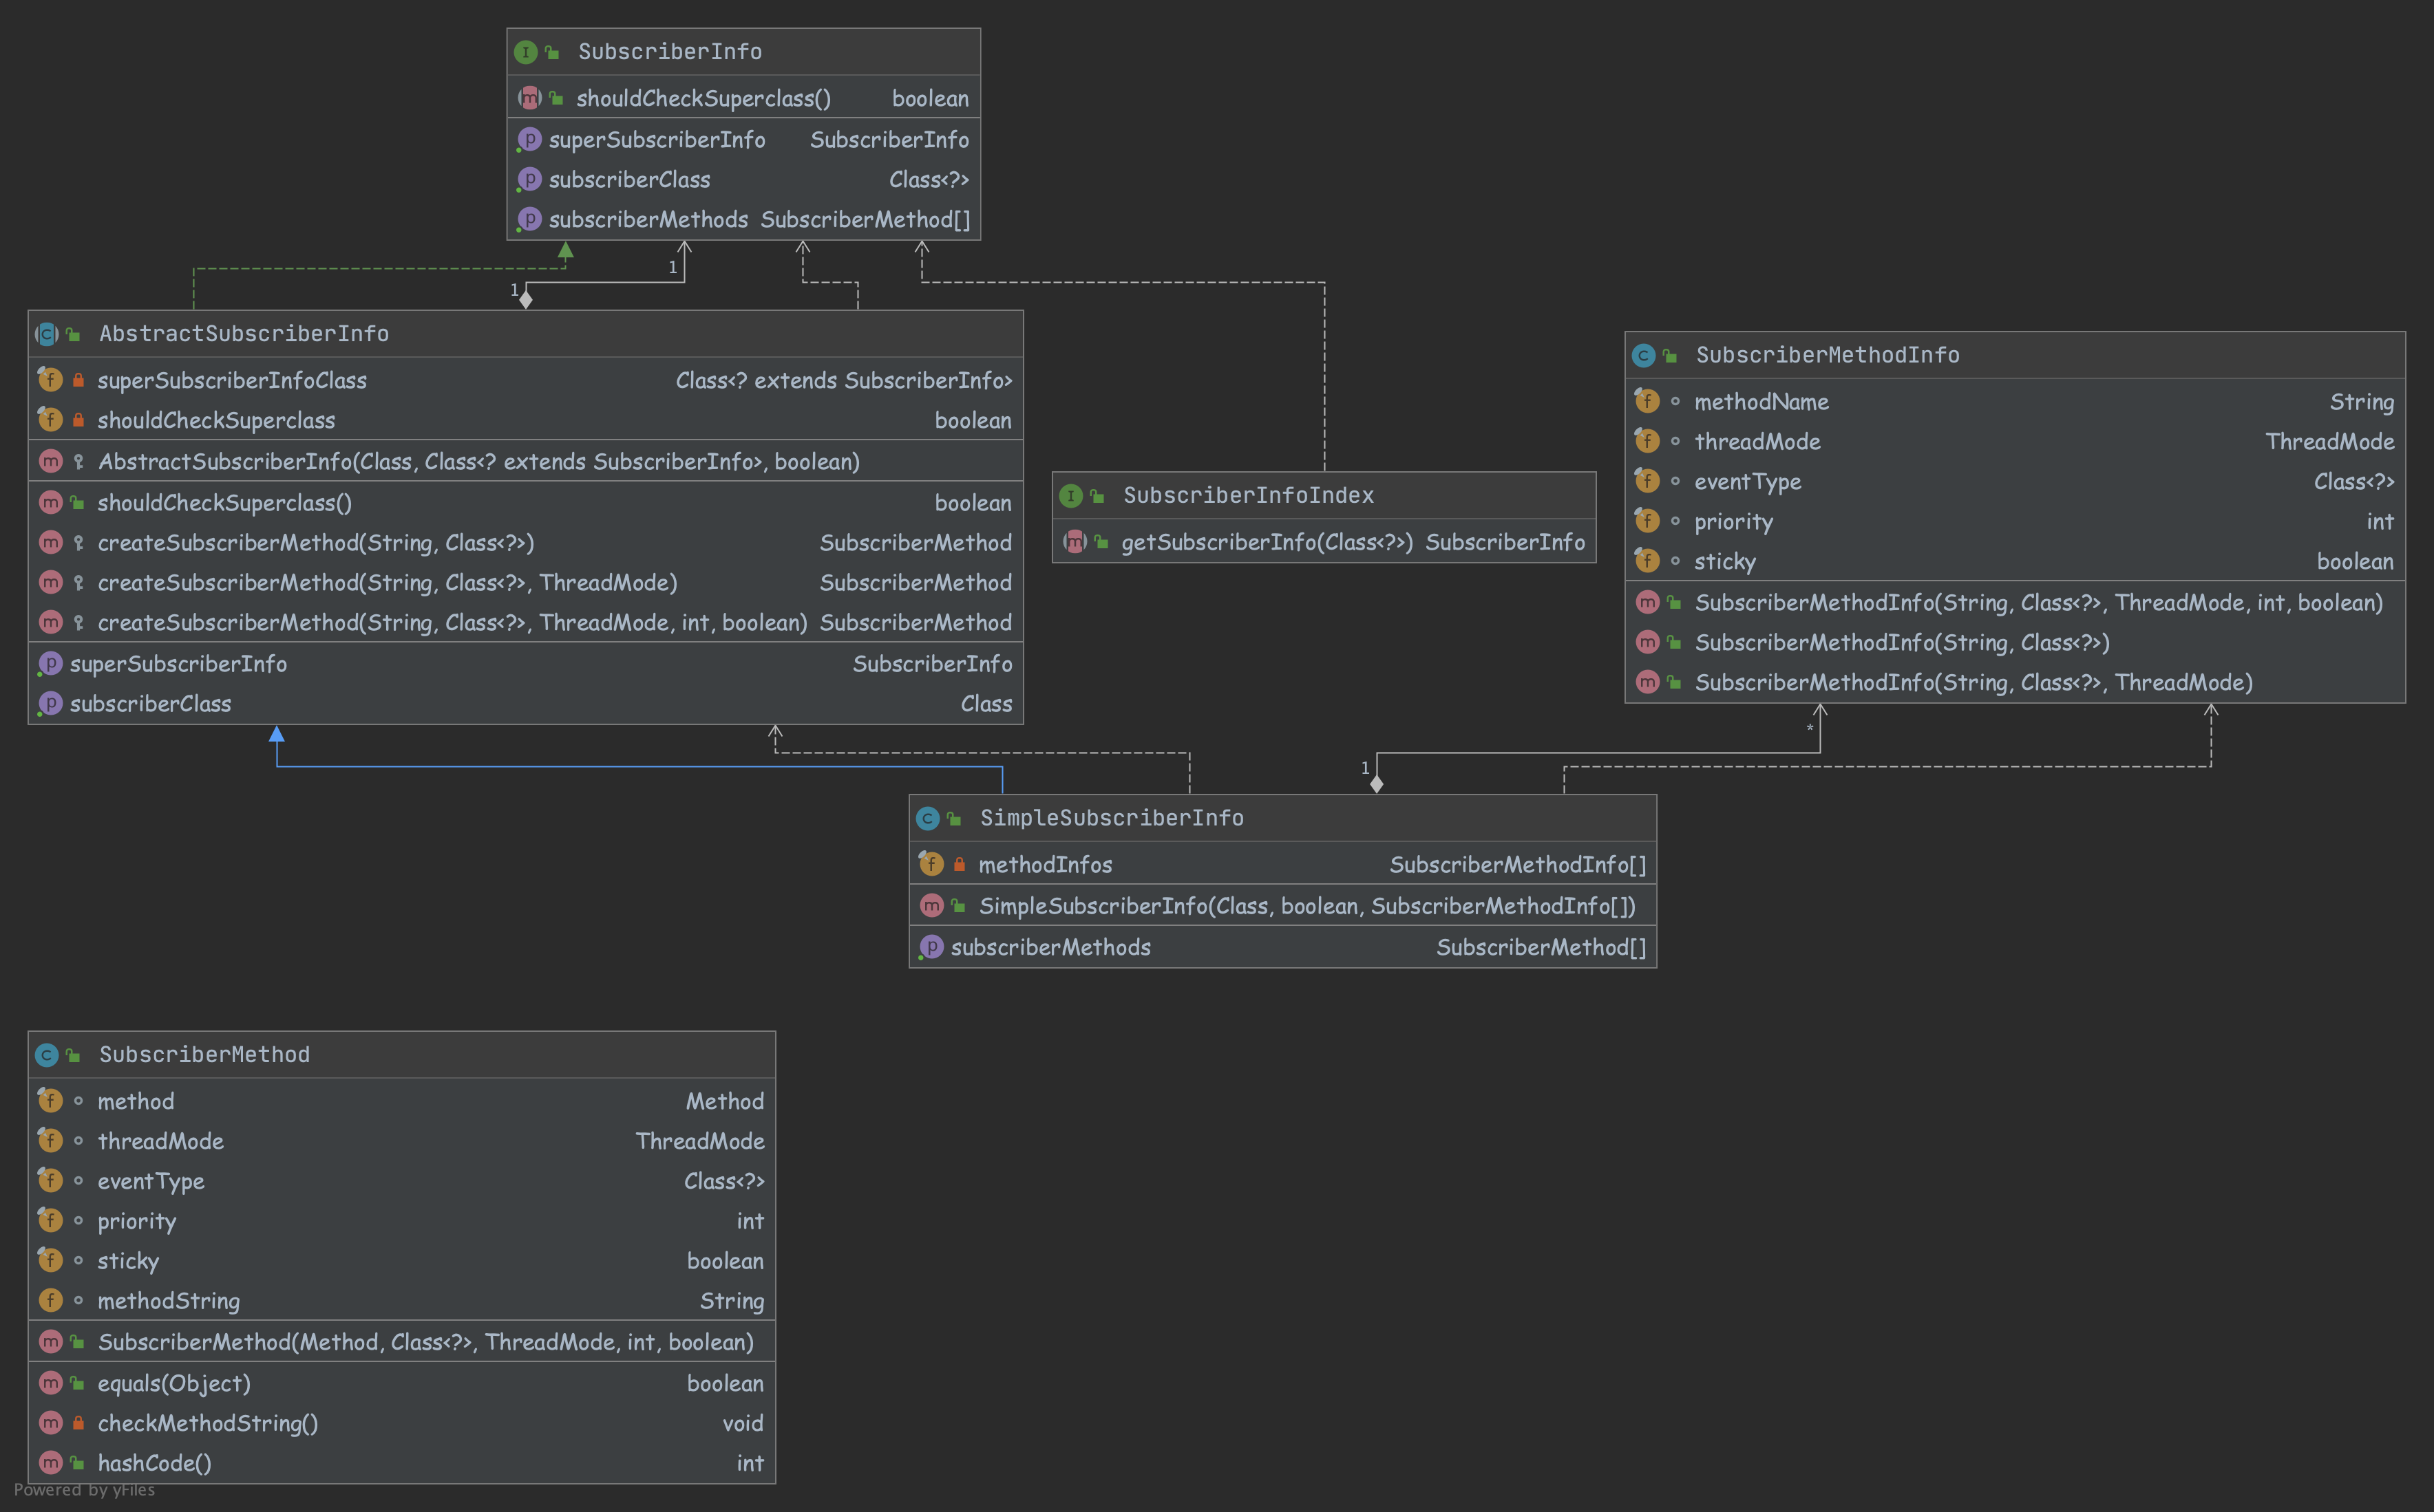Click the blue inheritance arrow under AbstractSubscriberInfo
The image size is (2434, 1512).
277,735
